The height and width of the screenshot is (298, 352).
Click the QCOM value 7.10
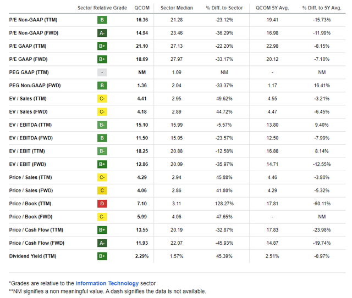(x=142, y=204)
